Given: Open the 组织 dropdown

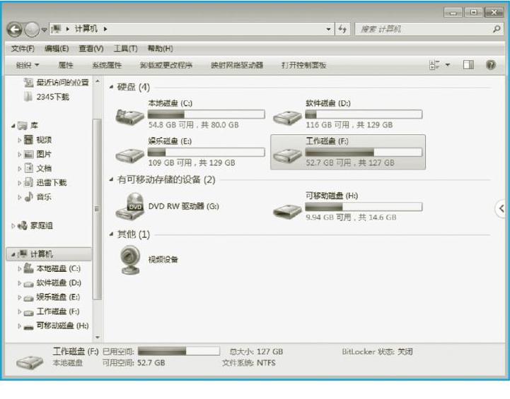Looking at the screenshot, I should tap(28, 65).
